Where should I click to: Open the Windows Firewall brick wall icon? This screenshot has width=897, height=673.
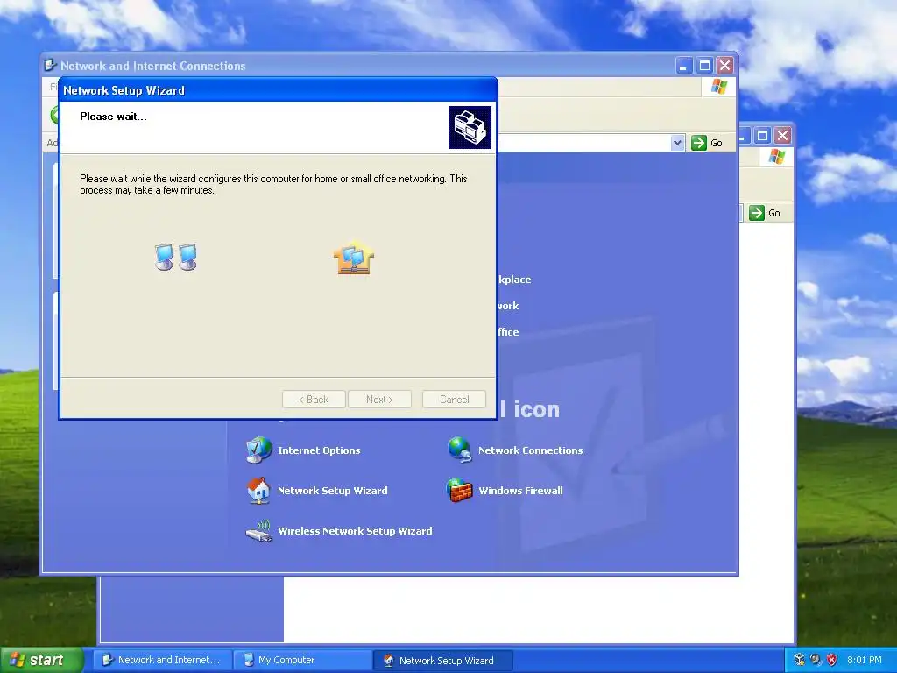[x=459, y=491]
